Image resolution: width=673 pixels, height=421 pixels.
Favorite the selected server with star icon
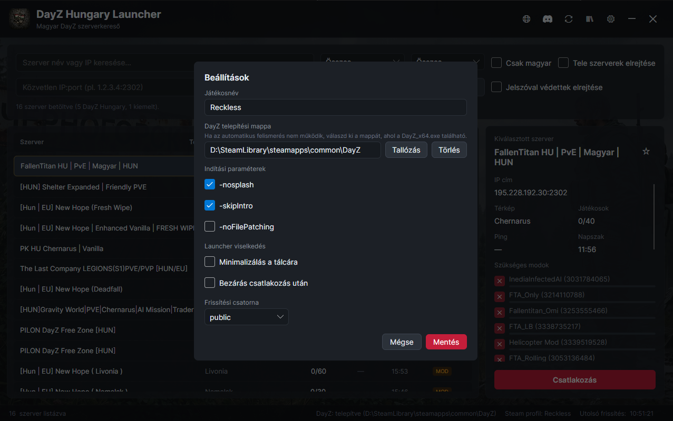(x=646, y=152)
